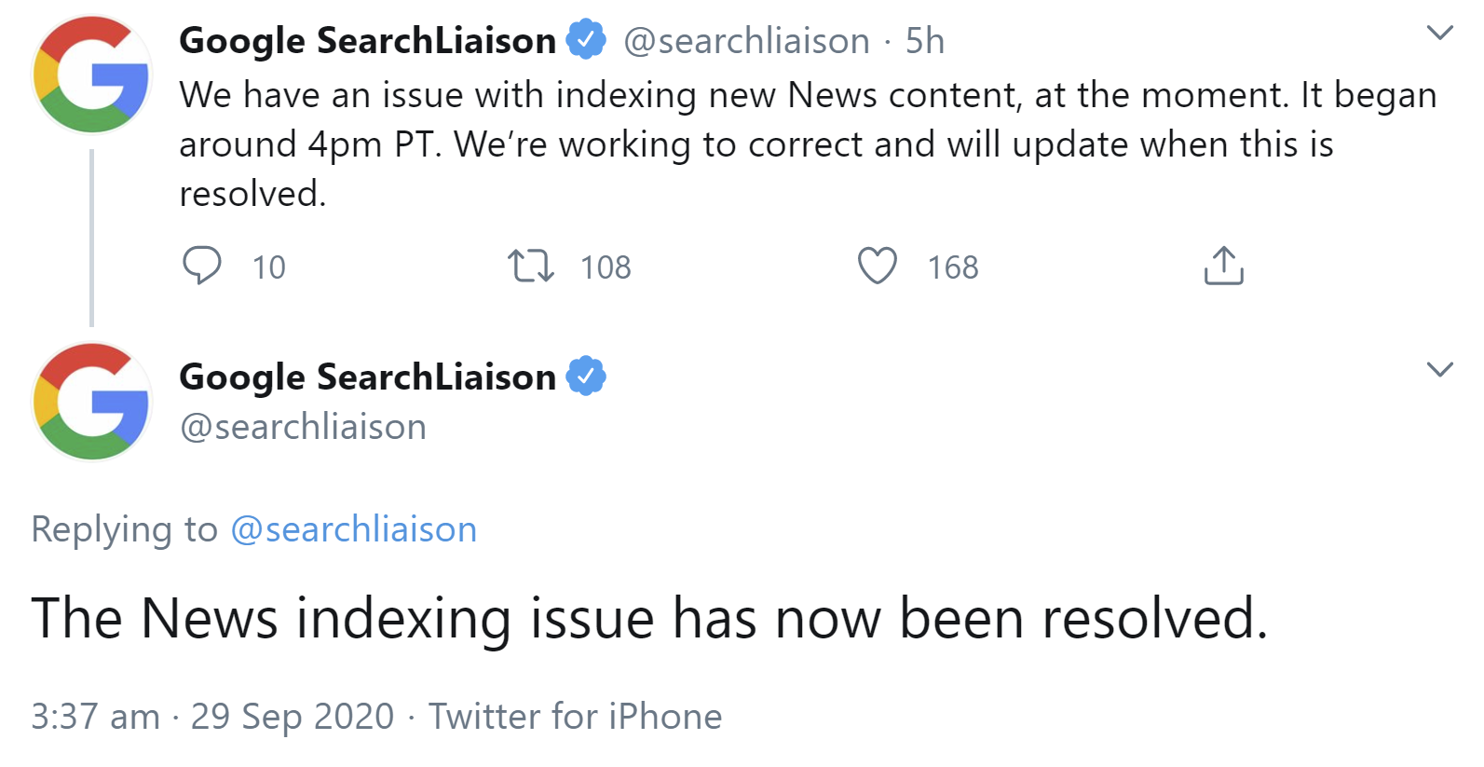Click the verified badge next to Google SearchLiaison

pyautogui.click(x=588, y=39)
